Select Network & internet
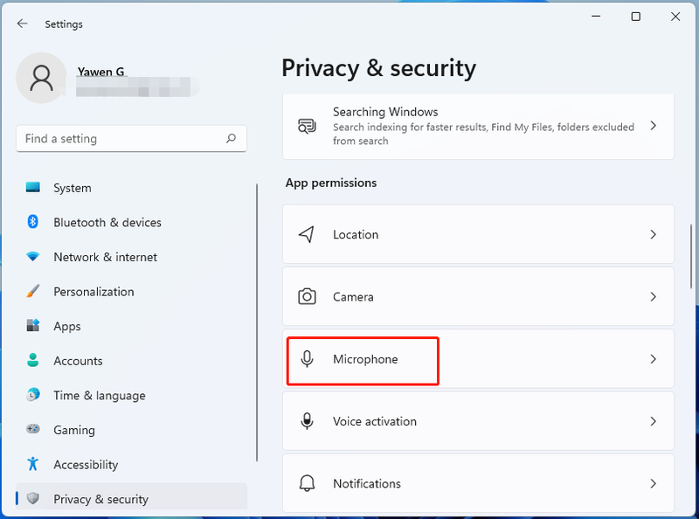 pos(131,257)
